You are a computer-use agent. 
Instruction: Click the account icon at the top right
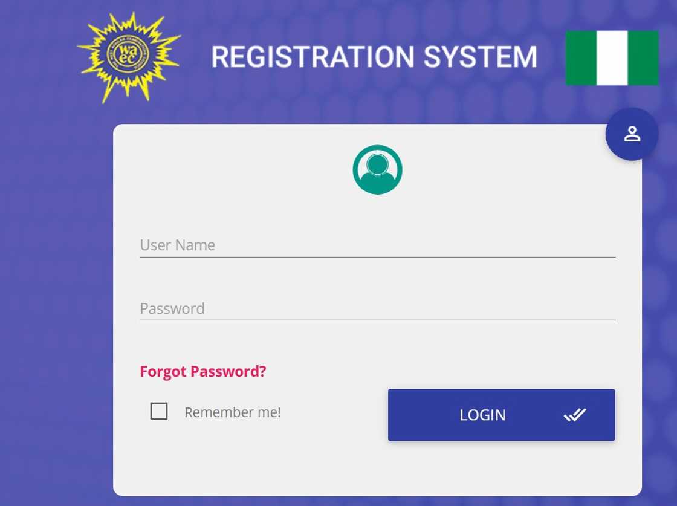tap(632, 134)
